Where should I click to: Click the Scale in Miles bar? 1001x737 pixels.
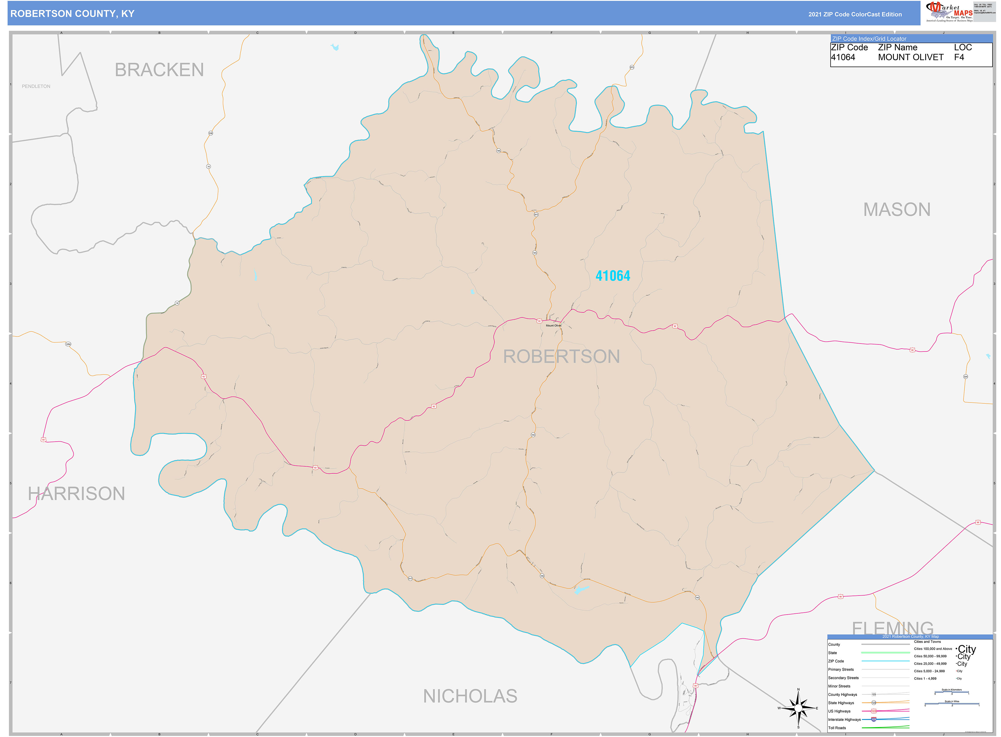[952, 704]
